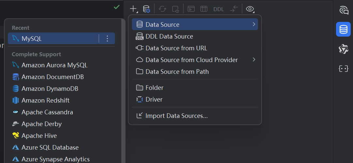
Task: Select Amazon Aurora MySQL
Action: tap(61, 65)
